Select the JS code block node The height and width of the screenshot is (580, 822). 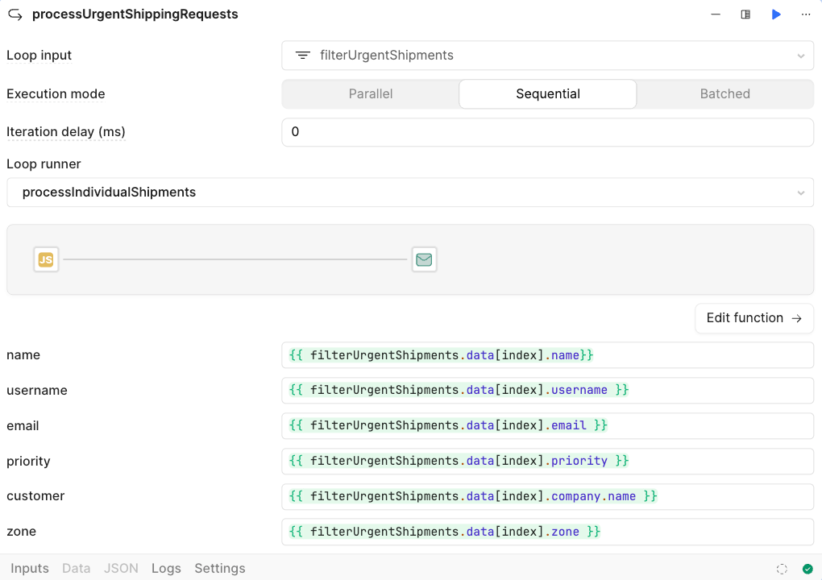[x=46, y=259]
